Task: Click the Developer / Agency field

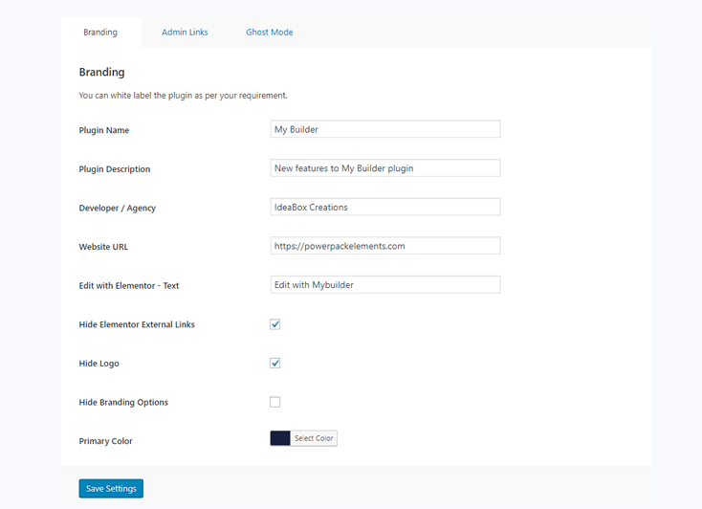Action: click(385, 207)
